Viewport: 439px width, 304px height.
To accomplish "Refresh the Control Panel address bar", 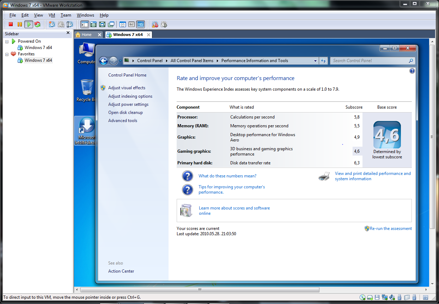I will pos(323,61).
